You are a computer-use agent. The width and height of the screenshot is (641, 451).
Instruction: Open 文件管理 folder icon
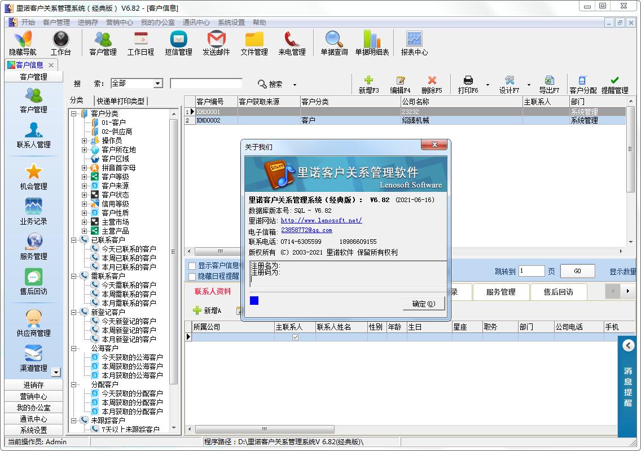[x=254, y=42]
